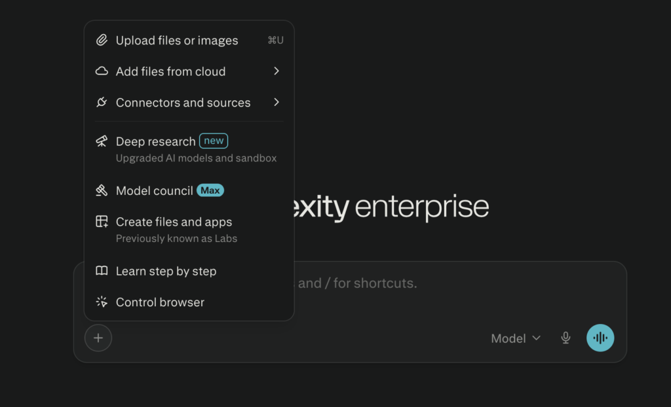Click the 'new' badge beside Deep research
Viewport: 671px width, 407px height.
214,141
